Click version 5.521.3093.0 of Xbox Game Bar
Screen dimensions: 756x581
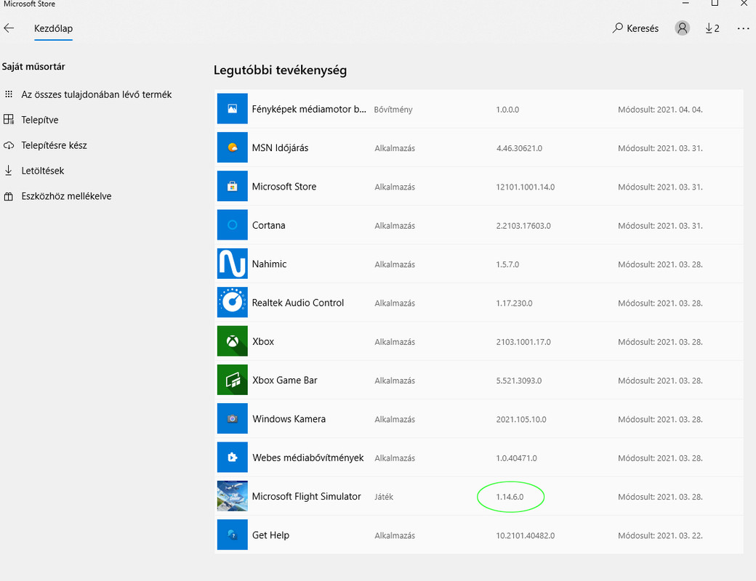coord(519,381)
